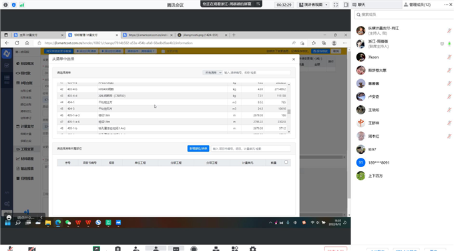Expand the system tray hidden icons chevron
The height and width of the screenshot is (251, 454).
click(270, 222)
